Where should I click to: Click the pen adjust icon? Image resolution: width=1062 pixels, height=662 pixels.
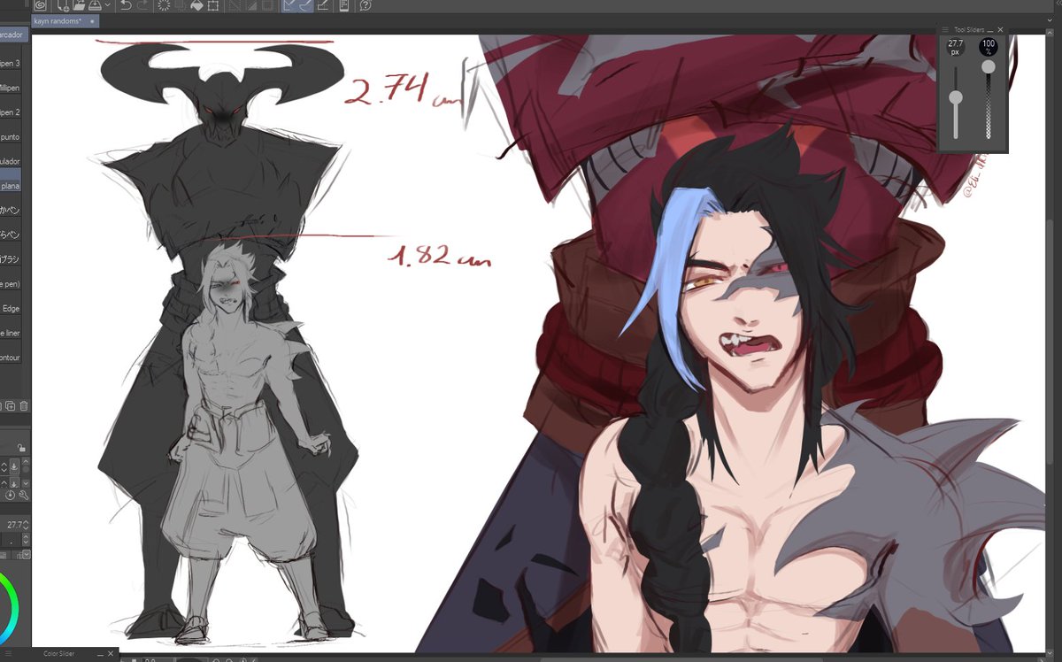(323, 5)
